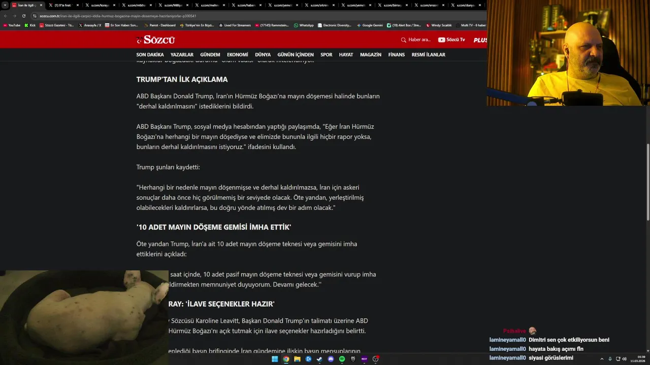The height and width of the screenshot is (365, 650).
Task: Open the Google Gemini bookmark
Action: point(370,25)
